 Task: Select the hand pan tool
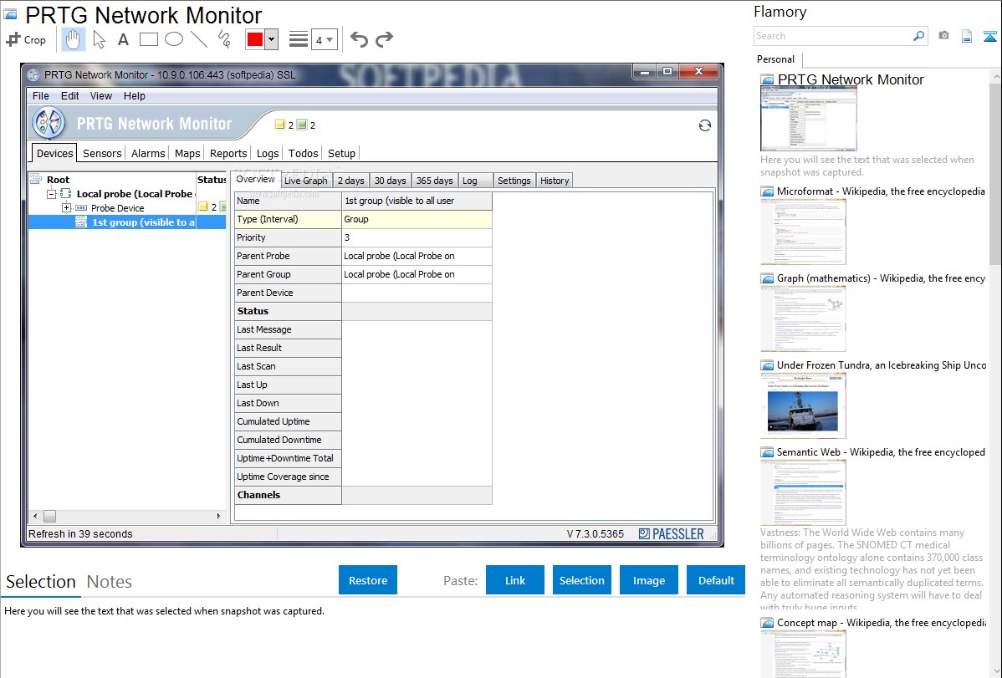pyautogui.click(x=73, y=39)
